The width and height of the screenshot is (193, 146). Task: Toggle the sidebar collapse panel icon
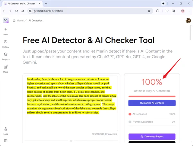tap(6, 141)
